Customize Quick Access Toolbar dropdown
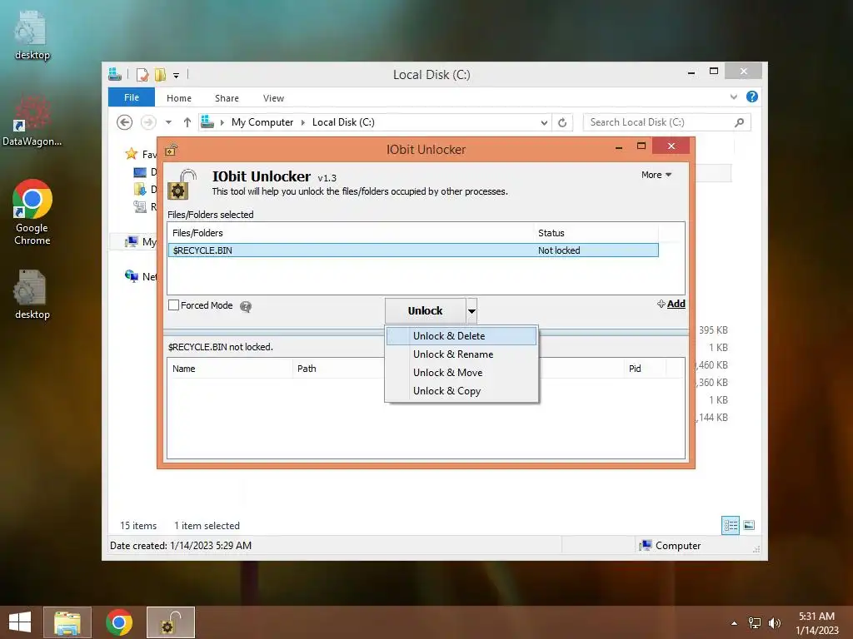853x639 pixels. pos(177,76)
